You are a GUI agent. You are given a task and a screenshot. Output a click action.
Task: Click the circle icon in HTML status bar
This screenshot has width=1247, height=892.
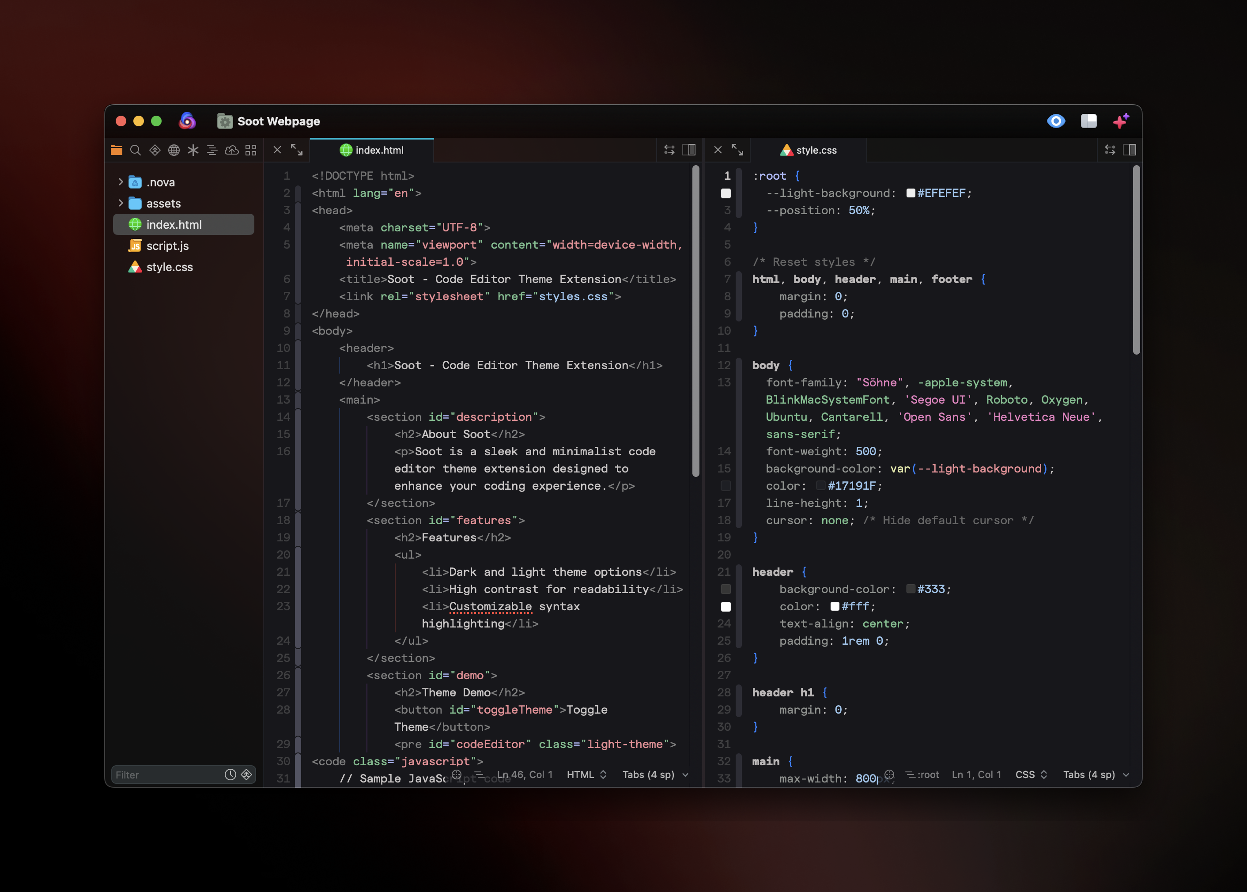456,775
